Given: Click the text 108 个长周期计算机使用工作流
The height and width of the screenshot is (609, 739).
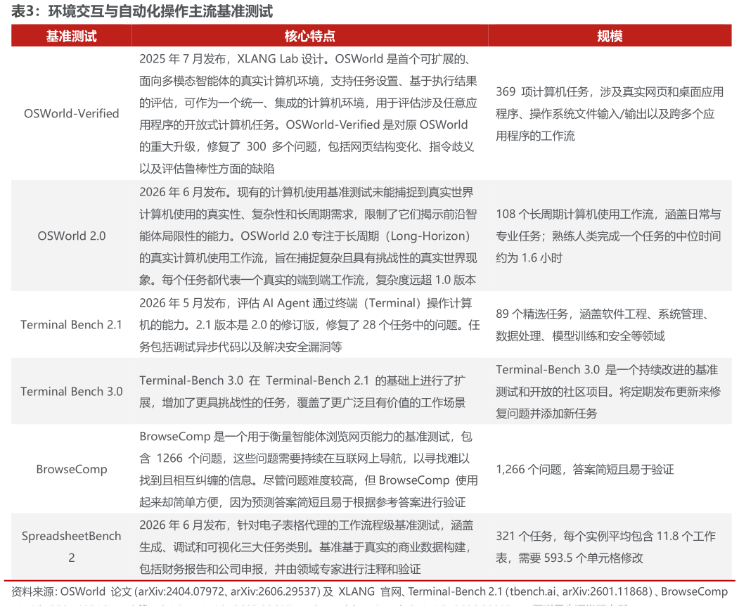Looking at the screenshot, I should click(575, 214).
